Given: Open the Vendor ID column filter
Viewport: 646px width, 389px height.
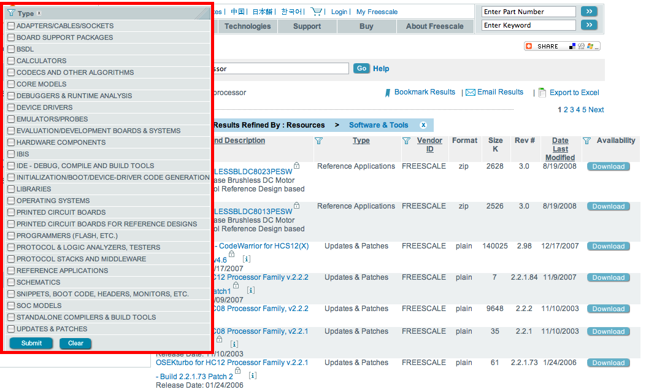Looking at the screenshot, I should pyautogui.click(x=406, y=141).
